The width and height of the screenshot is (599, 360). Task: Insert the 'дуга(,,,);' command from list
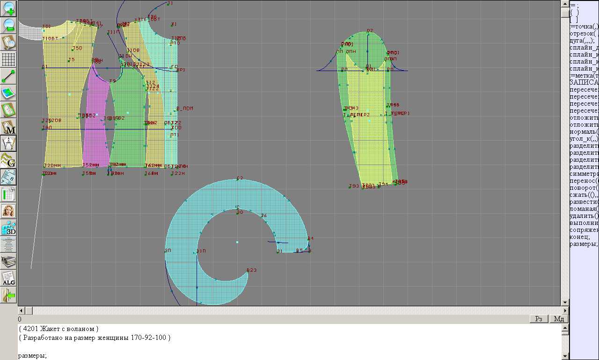(582, 40)
